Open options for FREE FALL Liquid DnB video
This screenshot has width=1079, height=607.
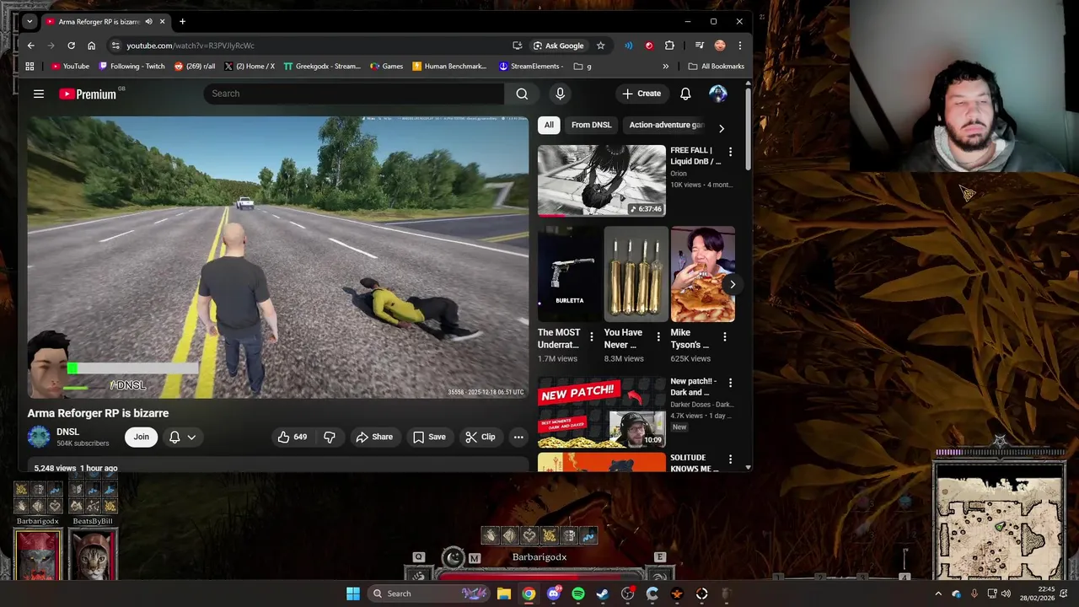click(730, 152)
